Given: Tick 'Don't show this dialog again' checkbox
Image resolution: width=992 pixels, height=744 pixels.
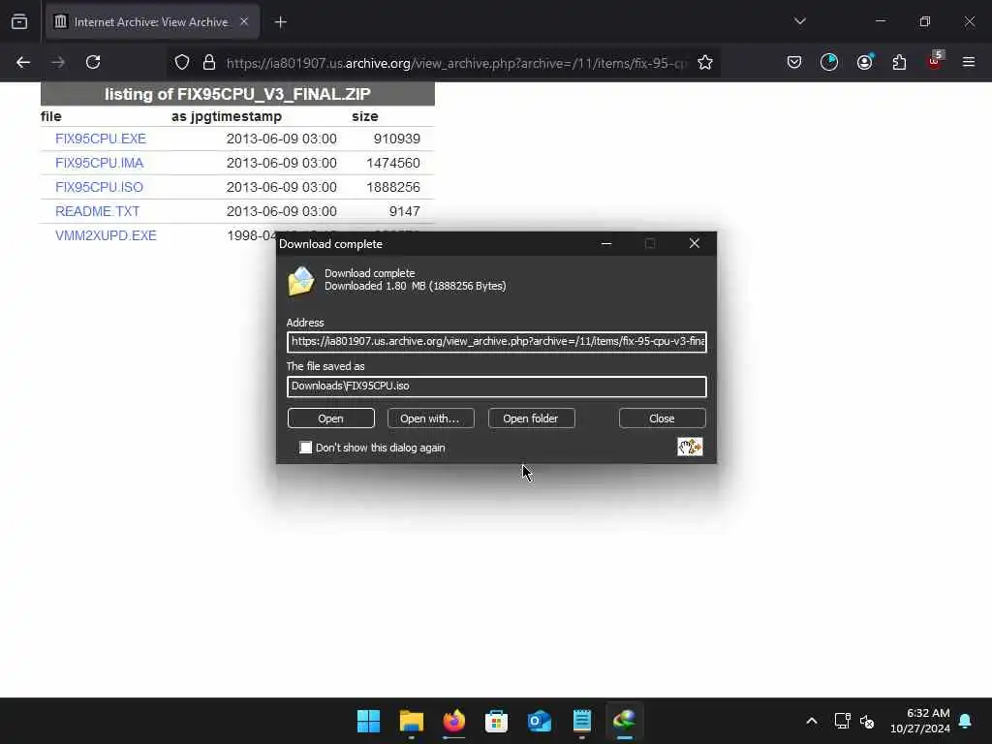Looking at the screenshot, I should pos(305,448).
